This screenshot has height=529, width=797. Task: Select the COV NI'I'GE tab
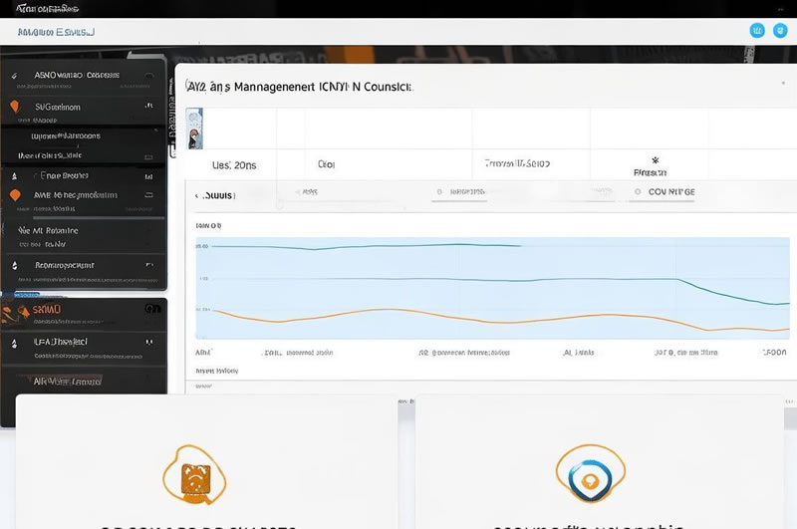pos(670,191)
